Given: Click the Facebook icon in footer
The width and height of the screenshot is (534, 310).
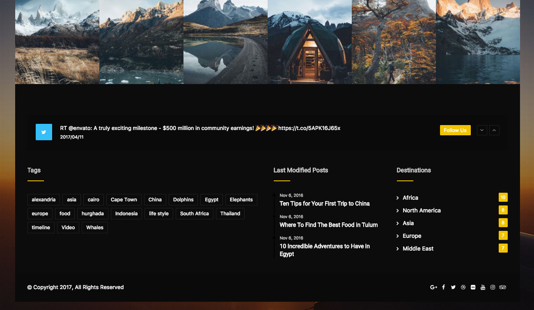Looking at the screenshot, I should click(x=443, y=287).
